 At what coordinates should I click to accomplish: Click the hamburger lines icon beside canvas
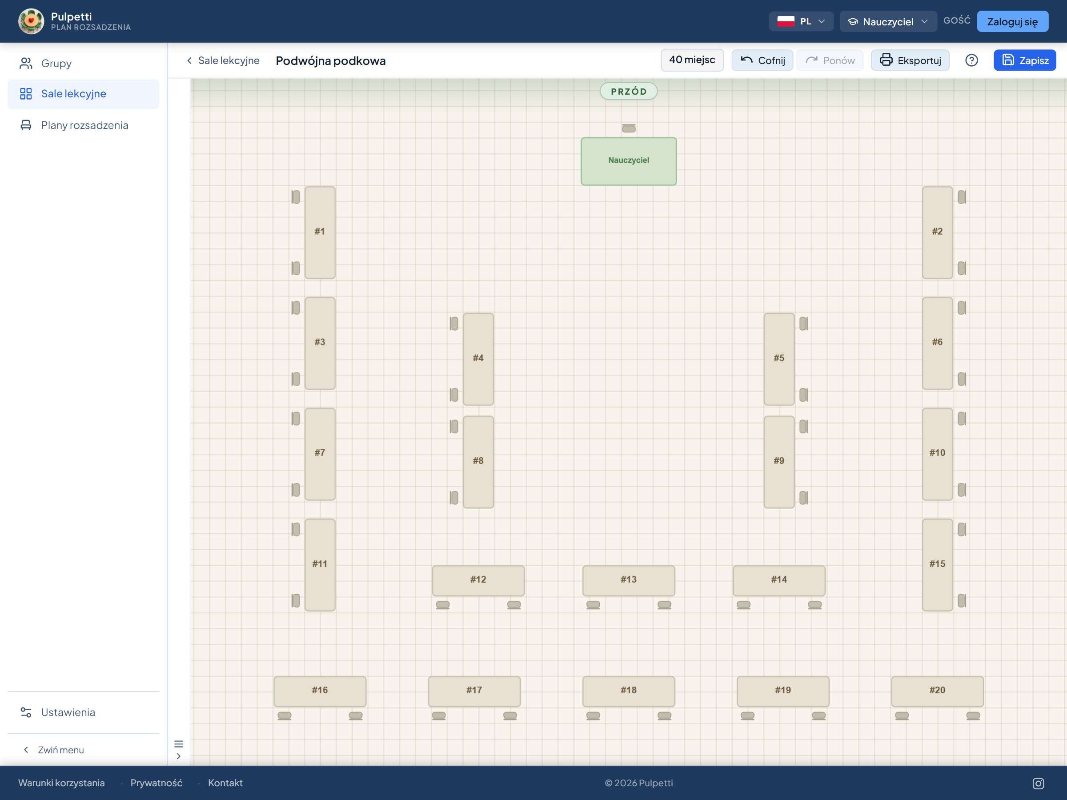click(178, 744)
